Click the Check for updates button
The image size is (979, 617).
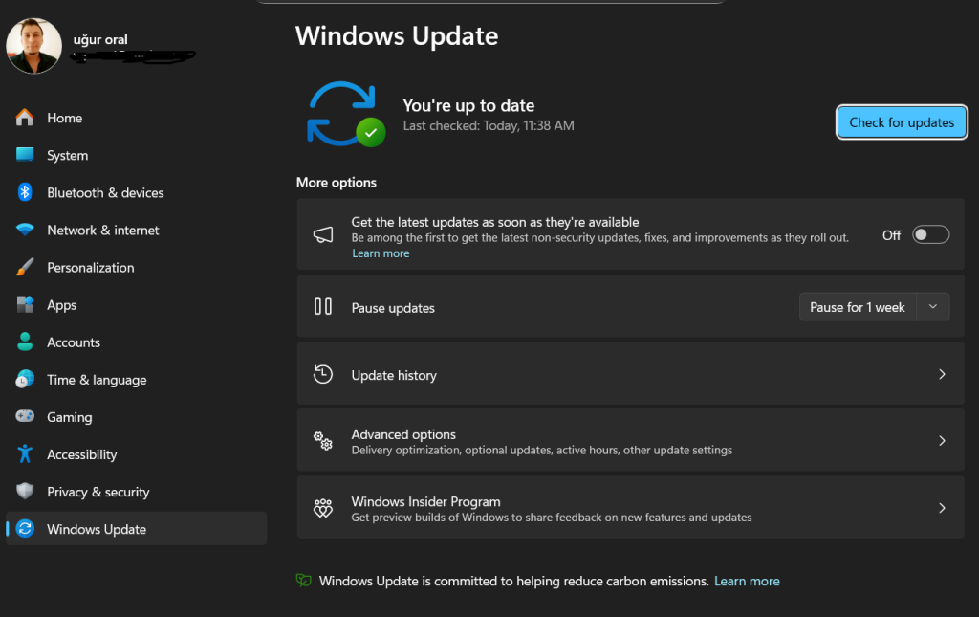pyautogui.click(x=901, y=121)
